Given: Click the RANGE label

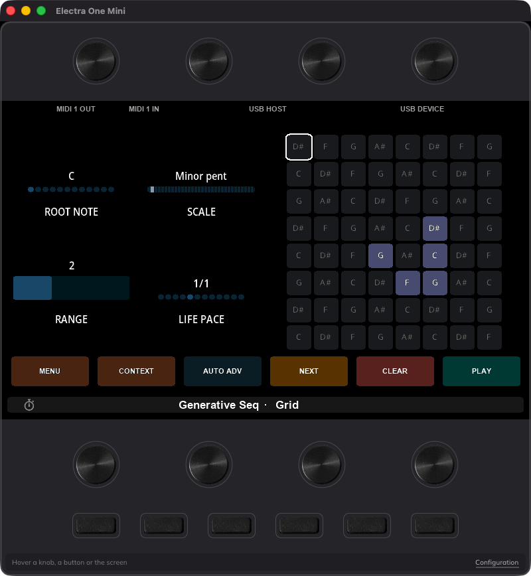Looking at the screenshot, I should pyautogui.click(x=71, y=319).
